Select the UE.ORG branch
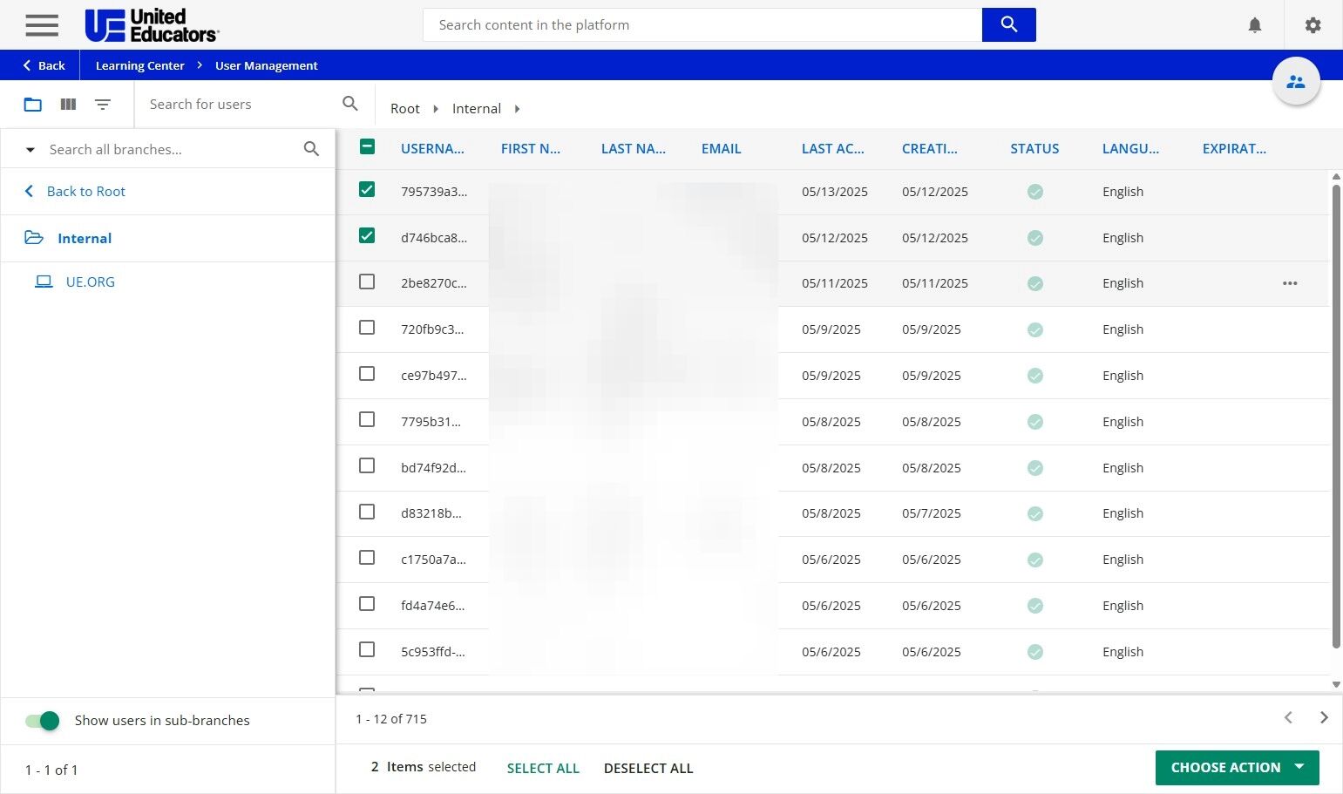Image resolution: width=1343 pixels, height=794 pixels. click(90, 282)
